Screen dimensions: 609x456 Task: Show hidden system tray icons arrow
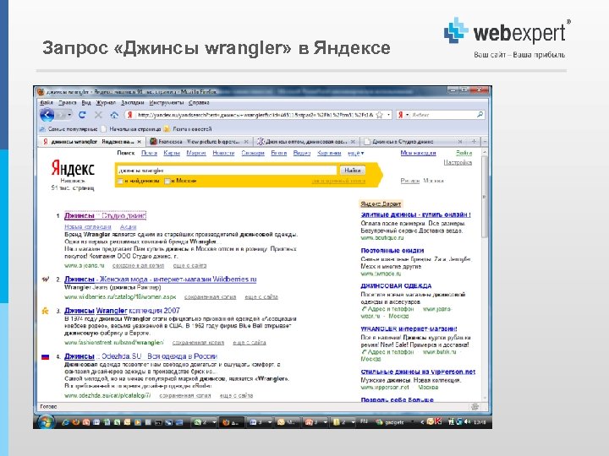pos(423,422)
